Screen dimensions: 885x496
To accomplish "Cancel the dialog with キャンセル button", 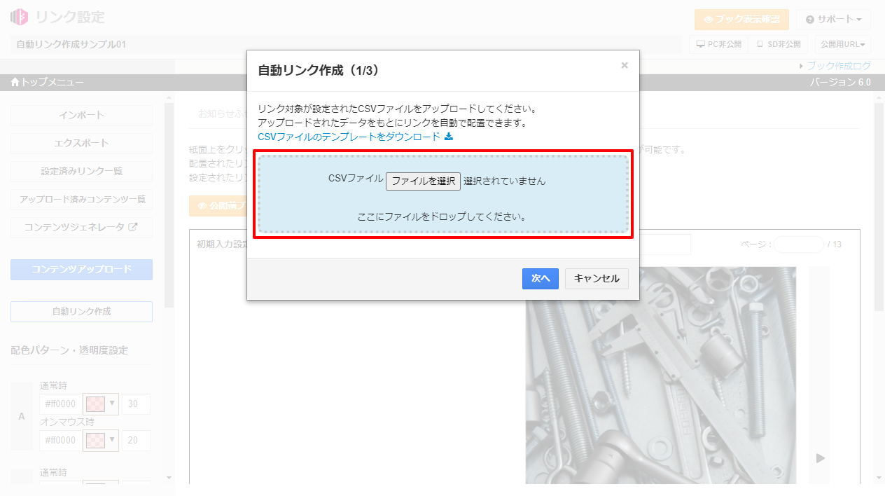I will tap(597, 278).
